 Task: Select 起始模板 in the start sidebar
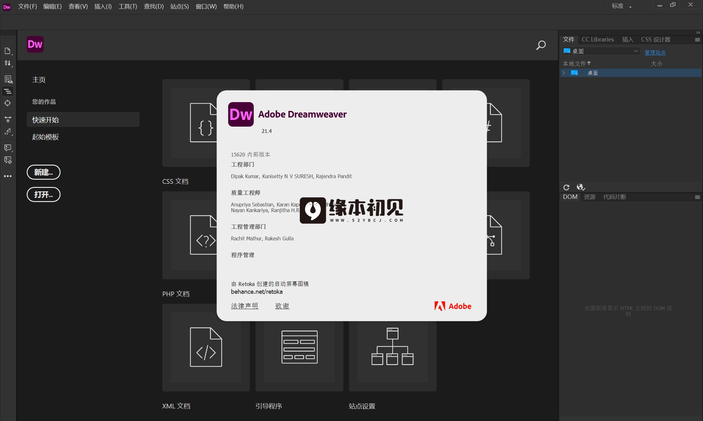[46, 137]
